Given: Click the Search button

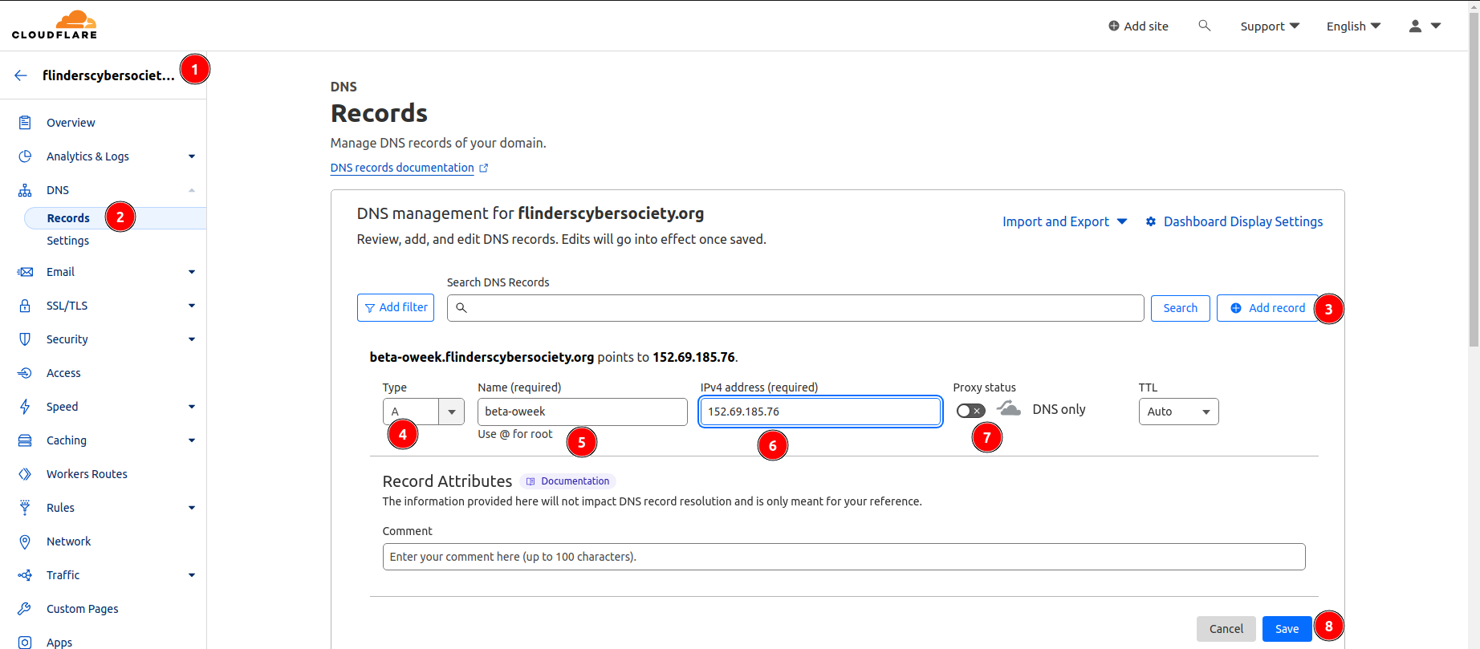Looking at the screenshot, I should tap(1180, 308).
